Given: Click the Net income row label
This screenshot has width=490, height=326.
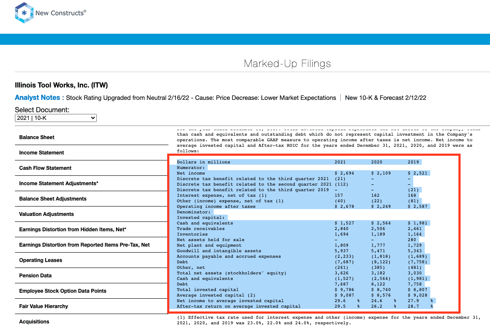Looking at the screenshot, I should click(191, 173).
